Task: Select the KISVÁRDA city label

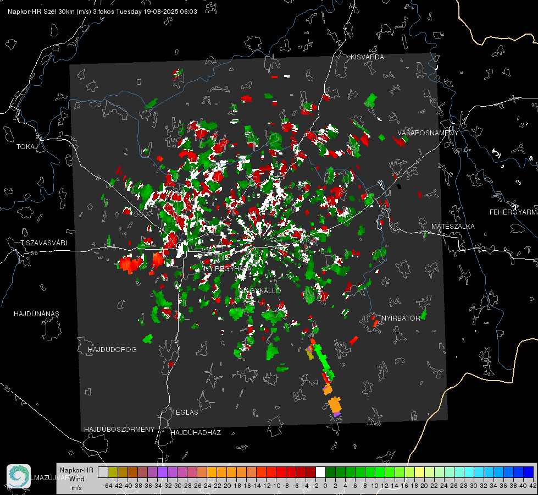Action: (367, 57)
